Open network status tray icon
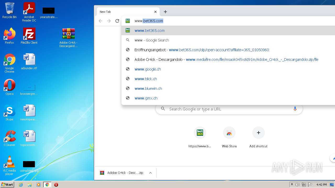 (304, 185)
